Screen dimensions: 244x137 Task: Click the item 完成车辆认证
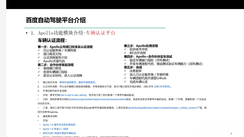click(x=139, y=82)
